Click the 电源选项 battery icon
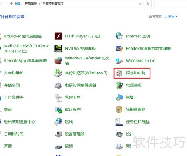This screenshot has height=156, width=187. pos(119,85)
